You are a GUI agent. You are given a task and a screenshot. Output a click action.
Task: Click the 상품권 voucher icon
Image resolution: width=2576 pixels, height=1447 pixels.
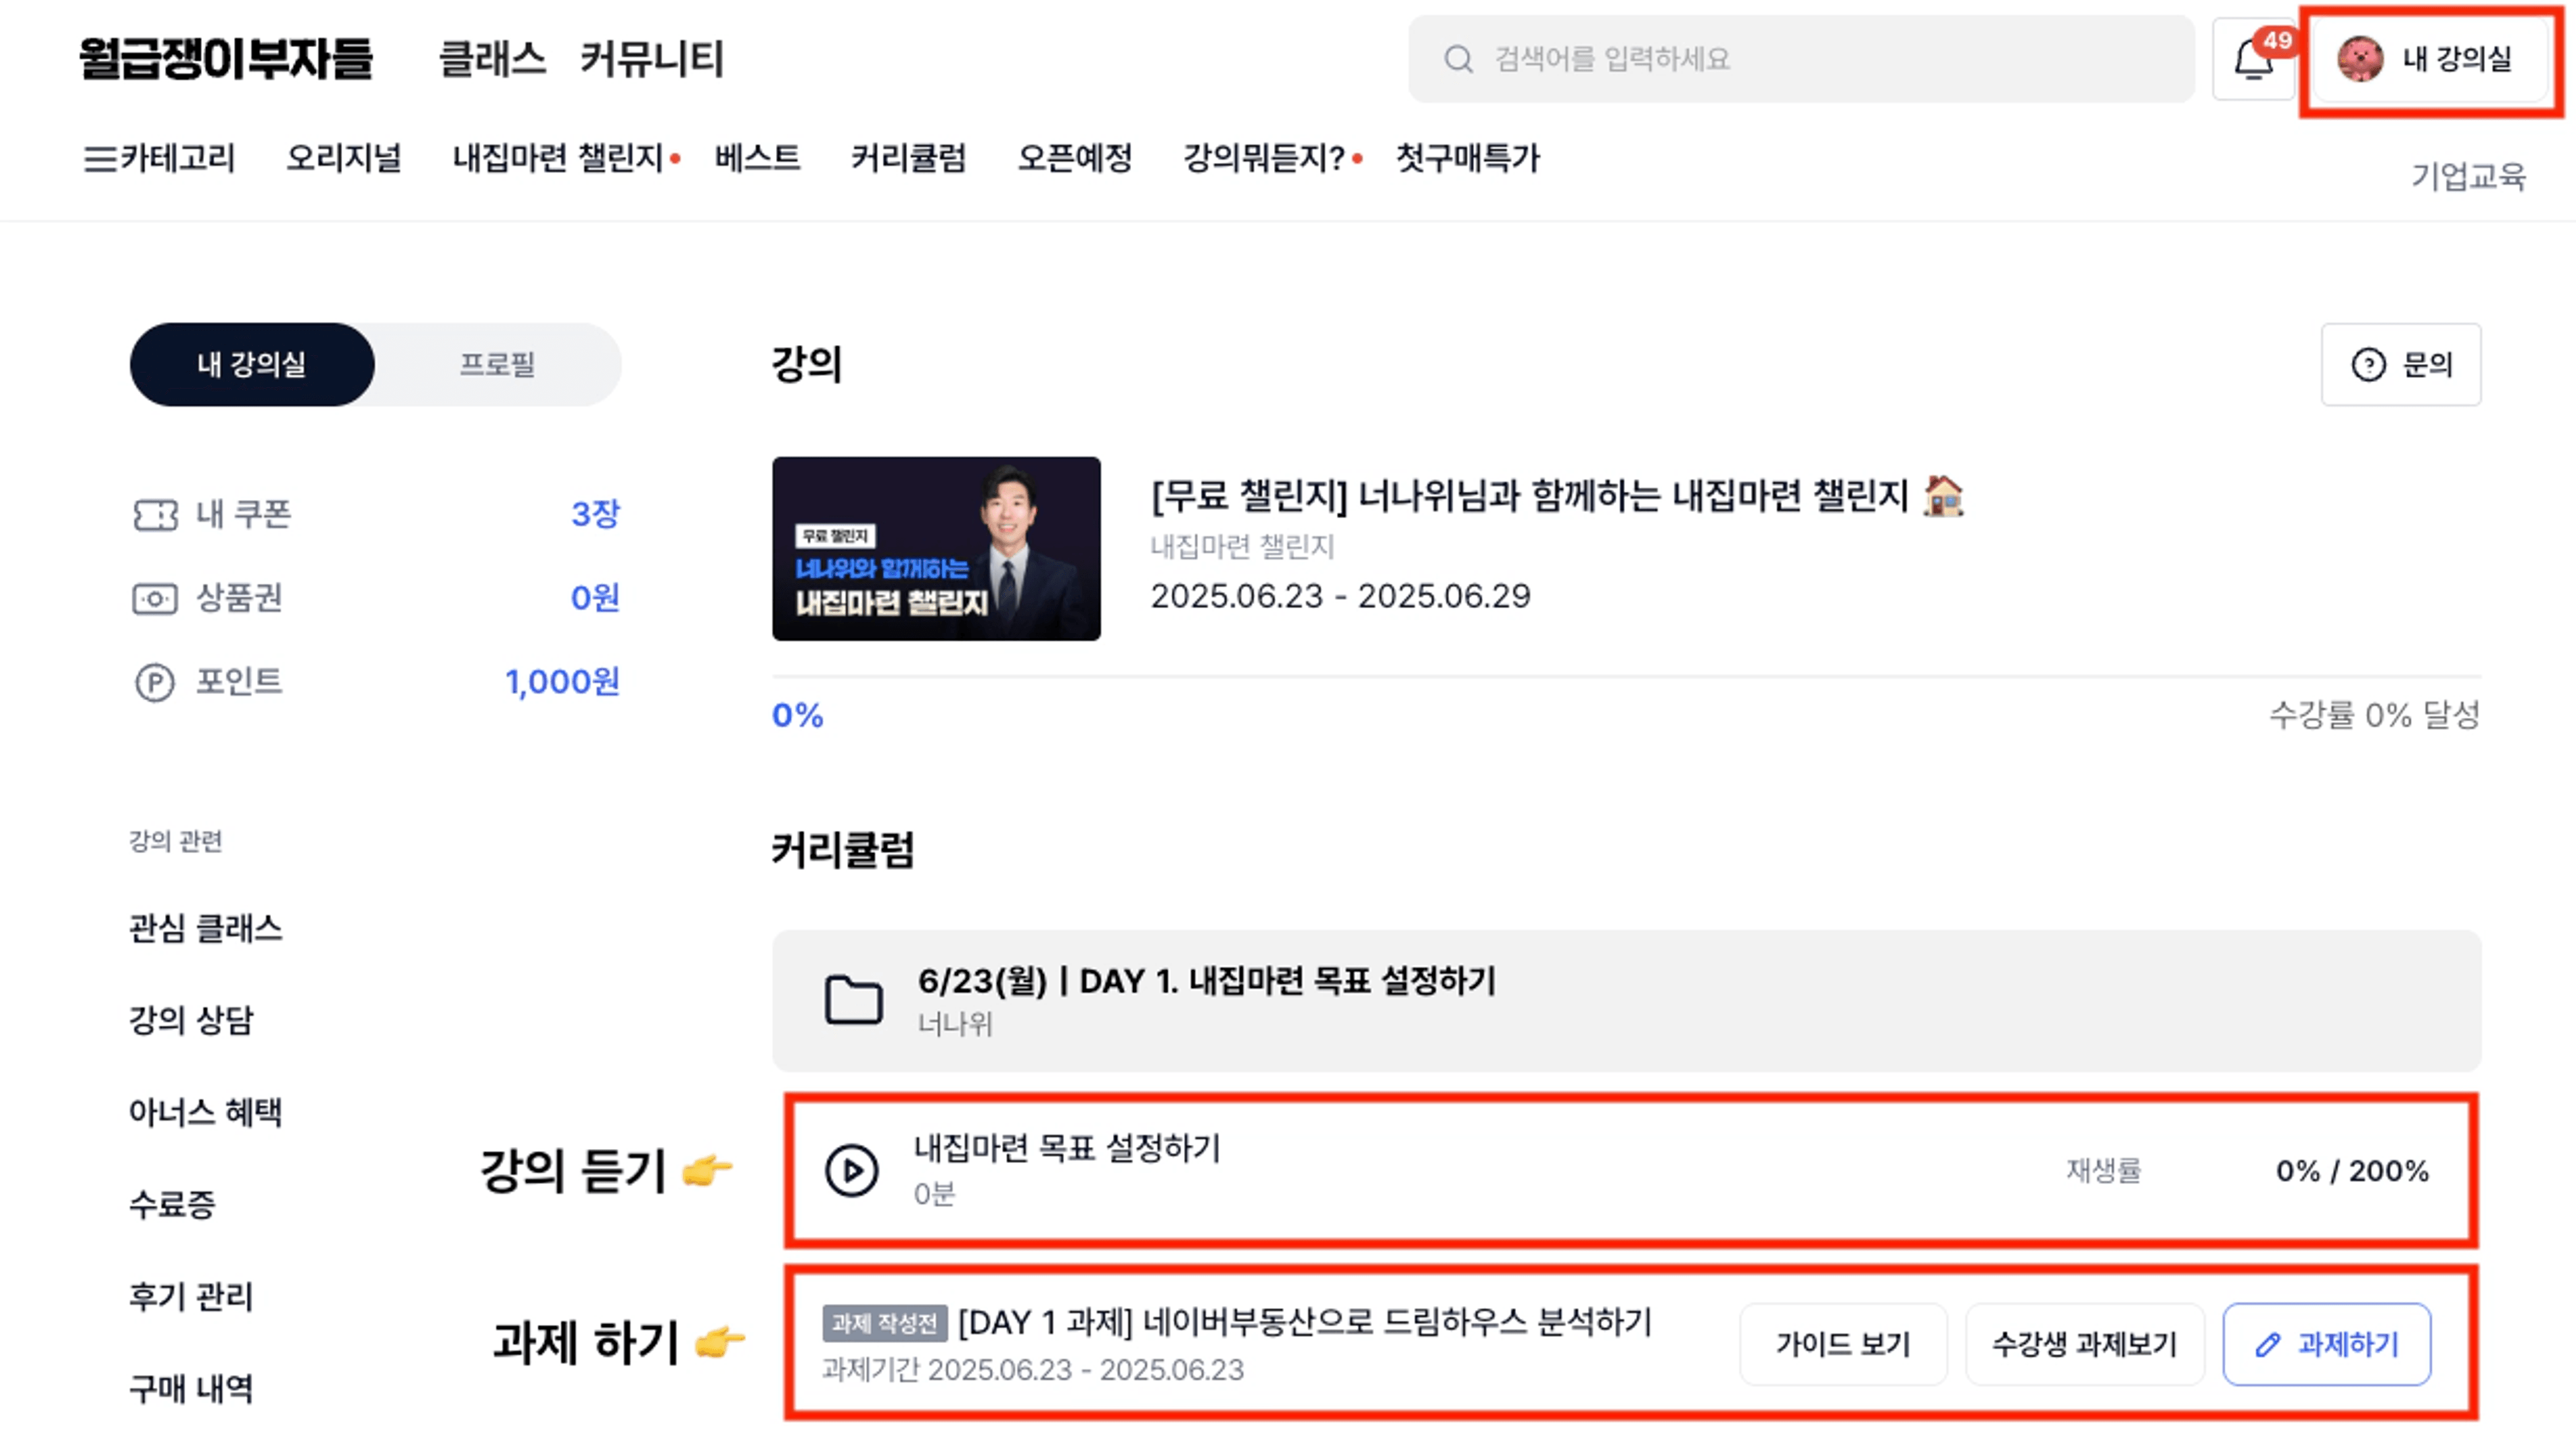(x=155, y=599)
